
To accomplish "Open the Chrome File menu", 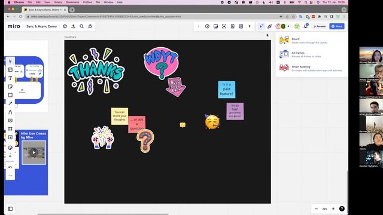I will [30, 2].
